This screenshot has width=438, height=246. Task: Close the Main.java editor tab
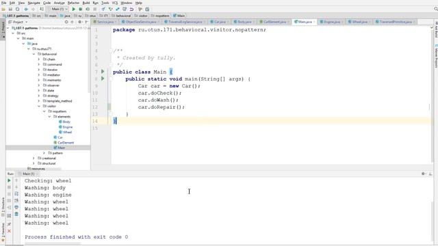click(x=315, y=22)
